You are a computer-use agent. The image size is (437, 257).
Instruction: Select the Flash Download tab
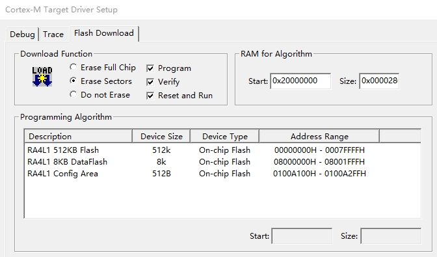click(x=104, y=33)
